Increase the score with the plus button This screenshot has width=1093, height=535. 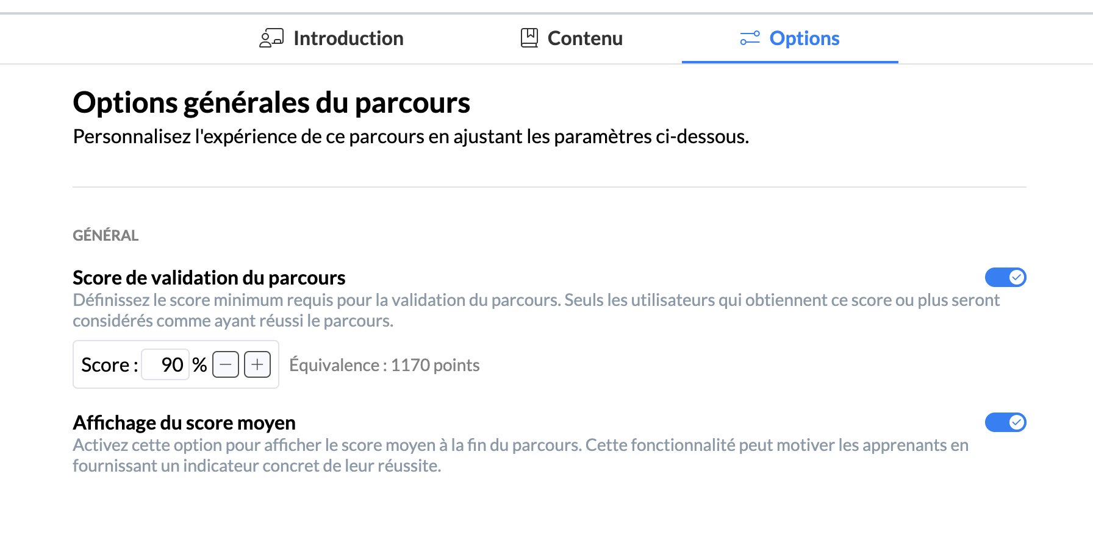257,364
